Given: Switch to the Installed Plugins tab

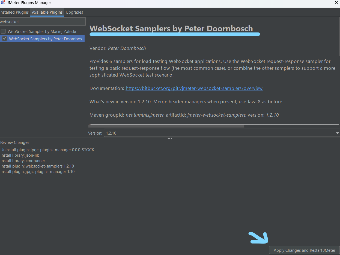Looking at the screenshot, I should click(x=14, y=12).
